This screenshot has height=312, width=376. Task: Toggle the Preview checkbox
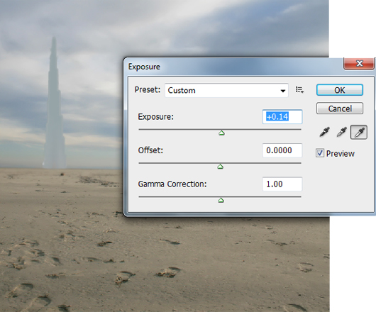click(x=320, y=153)
